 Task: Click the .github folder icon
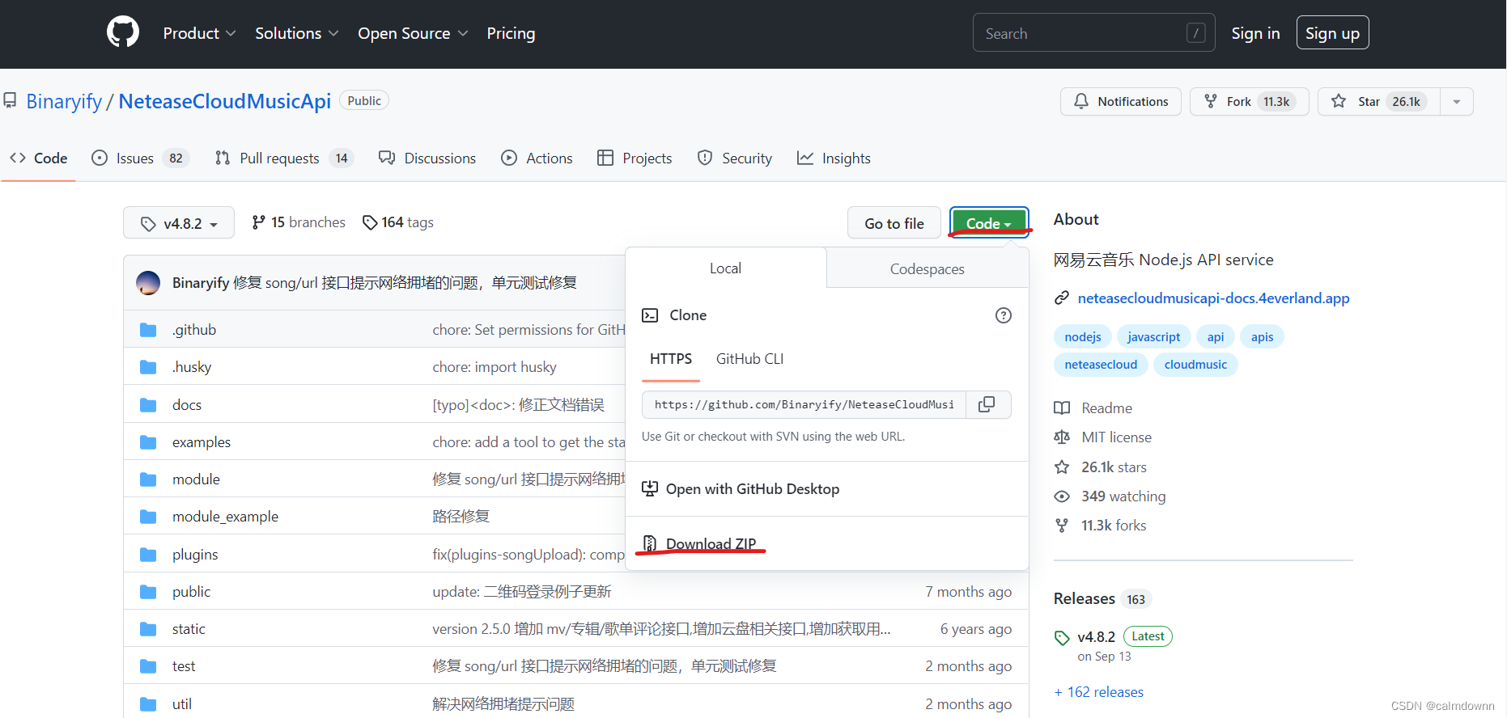coord(148,330)
